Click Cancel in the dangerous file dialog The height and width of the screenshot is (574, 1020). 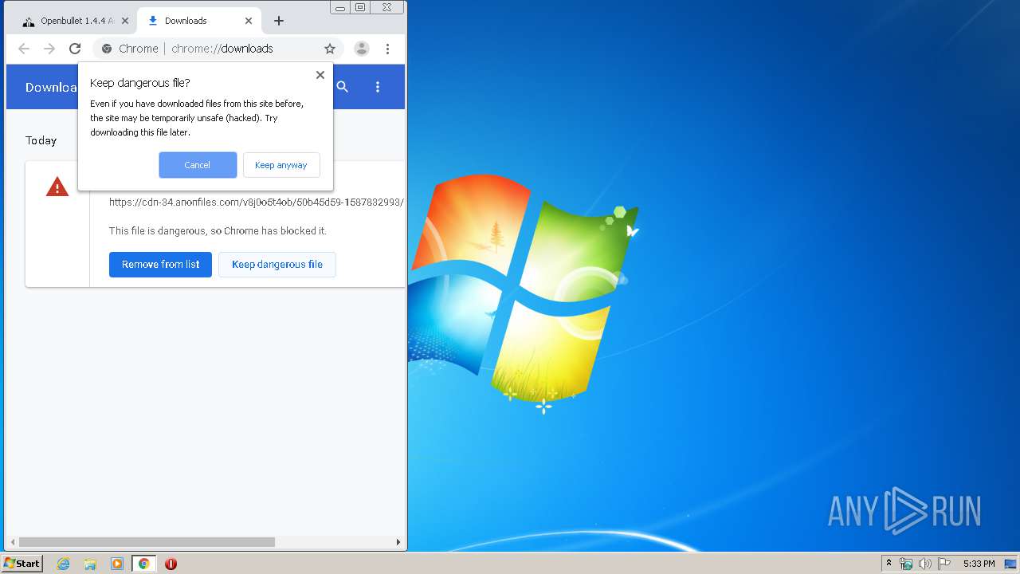coord(198,165)
